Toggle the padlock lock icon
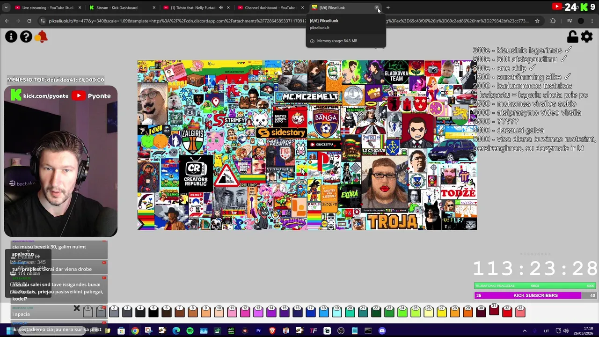The height and width of the screenshot is (337, 599). point(572,37)
